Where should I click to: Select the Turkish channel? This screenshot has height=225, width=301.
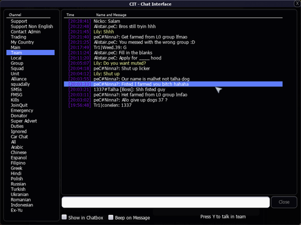point(18,189)
